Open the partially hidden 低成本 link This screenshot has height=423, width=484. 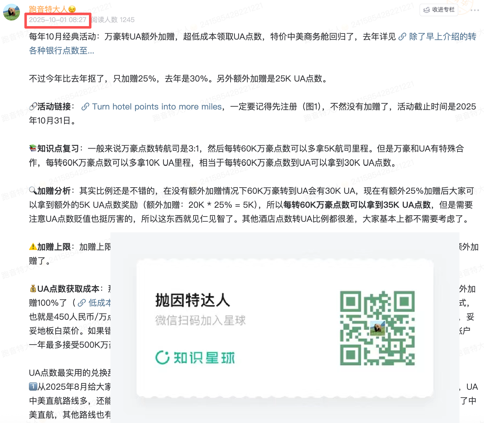99,303
